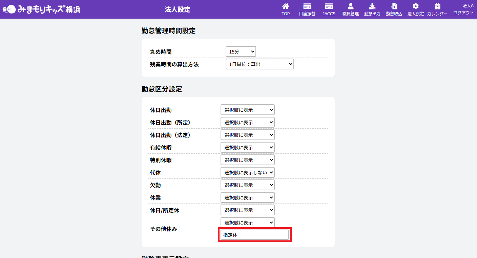Open the JACCS icon in header

tap(329, 6)
